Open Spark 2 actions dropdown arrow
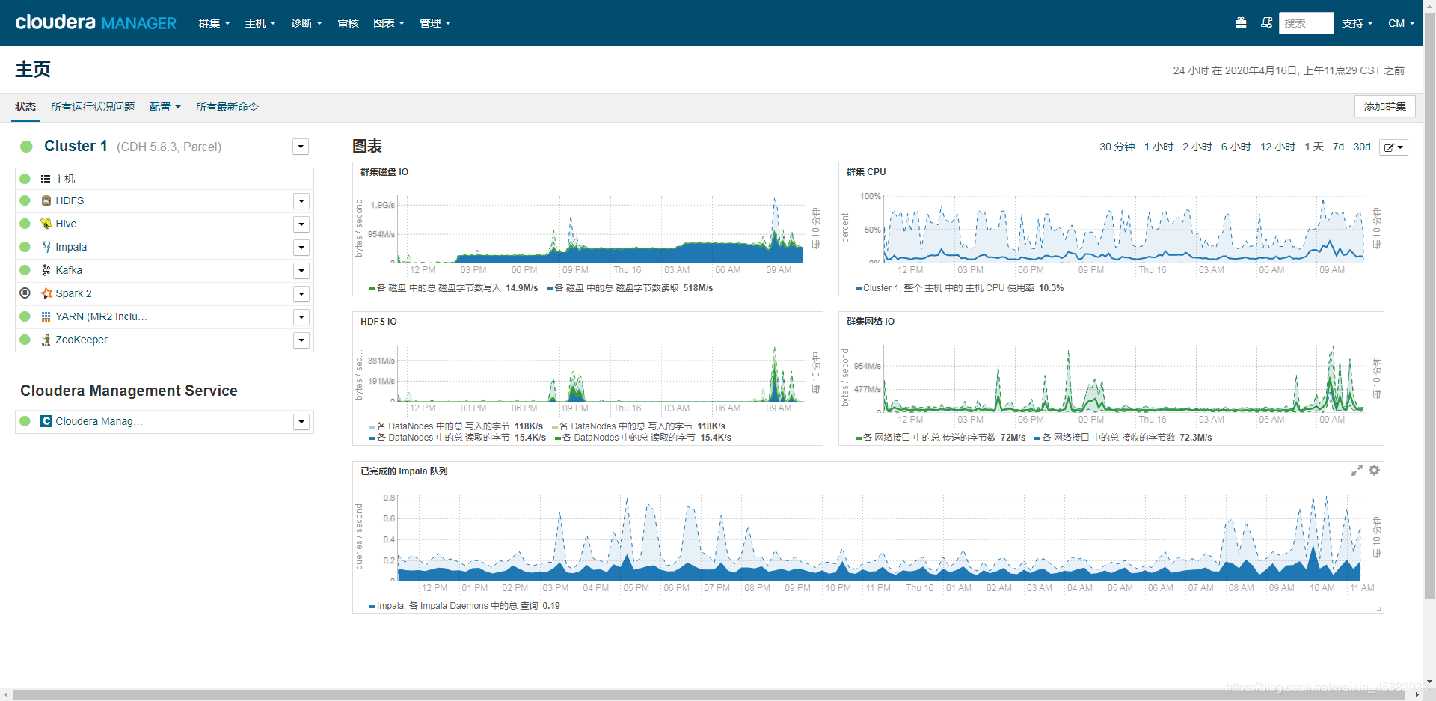The image size is (1436, 701). [x=301, y=293]
